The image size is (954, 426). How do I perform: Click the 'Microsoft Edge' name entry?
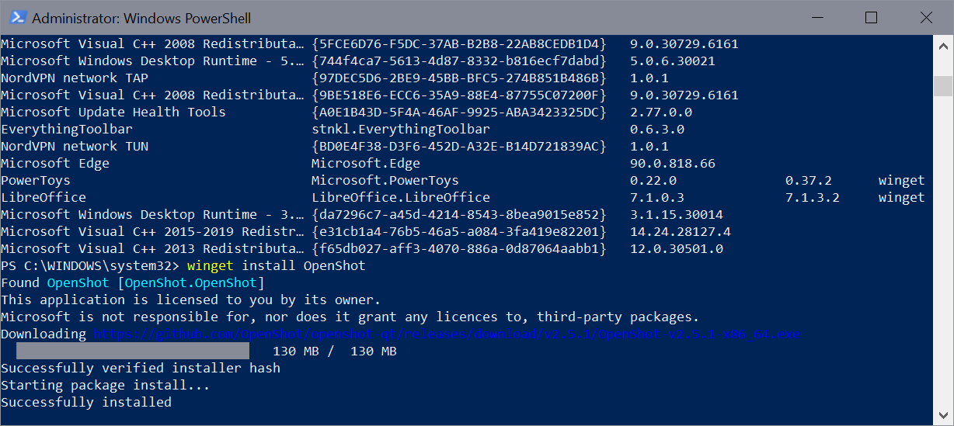coord(55,164)
